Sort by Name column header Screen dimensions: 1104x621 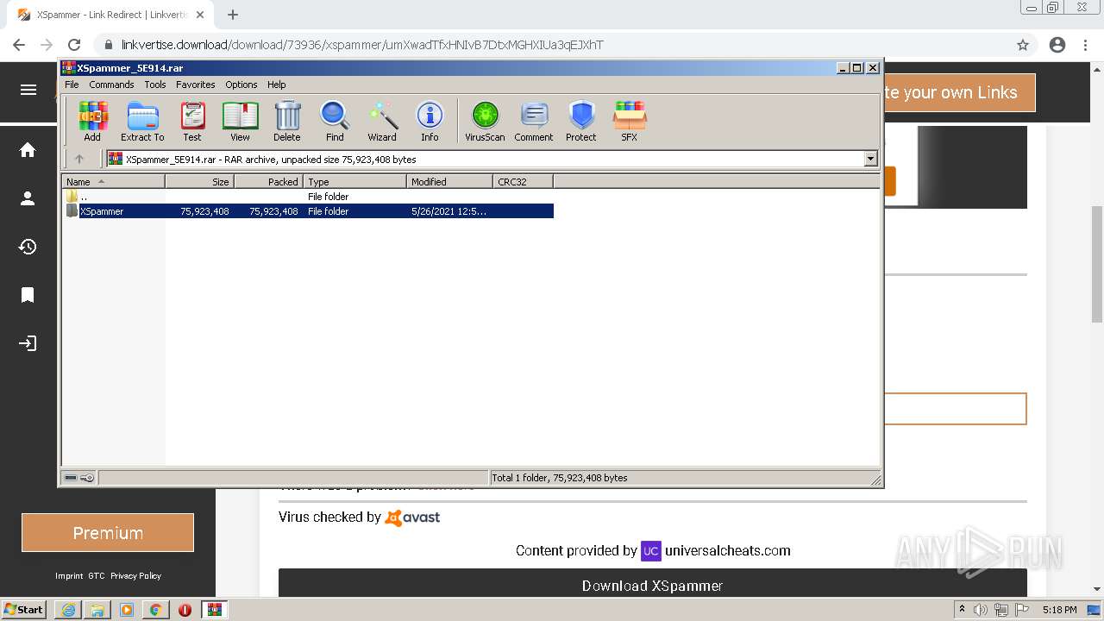pos(114,181)
